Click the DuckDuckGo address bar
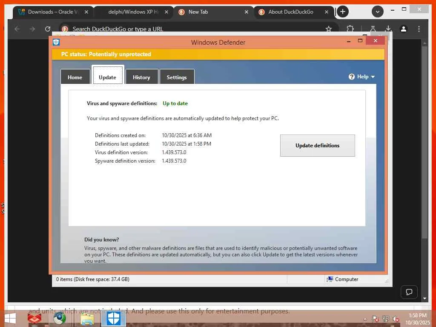This screenshot has height=327, width=436. click(198, 29)
